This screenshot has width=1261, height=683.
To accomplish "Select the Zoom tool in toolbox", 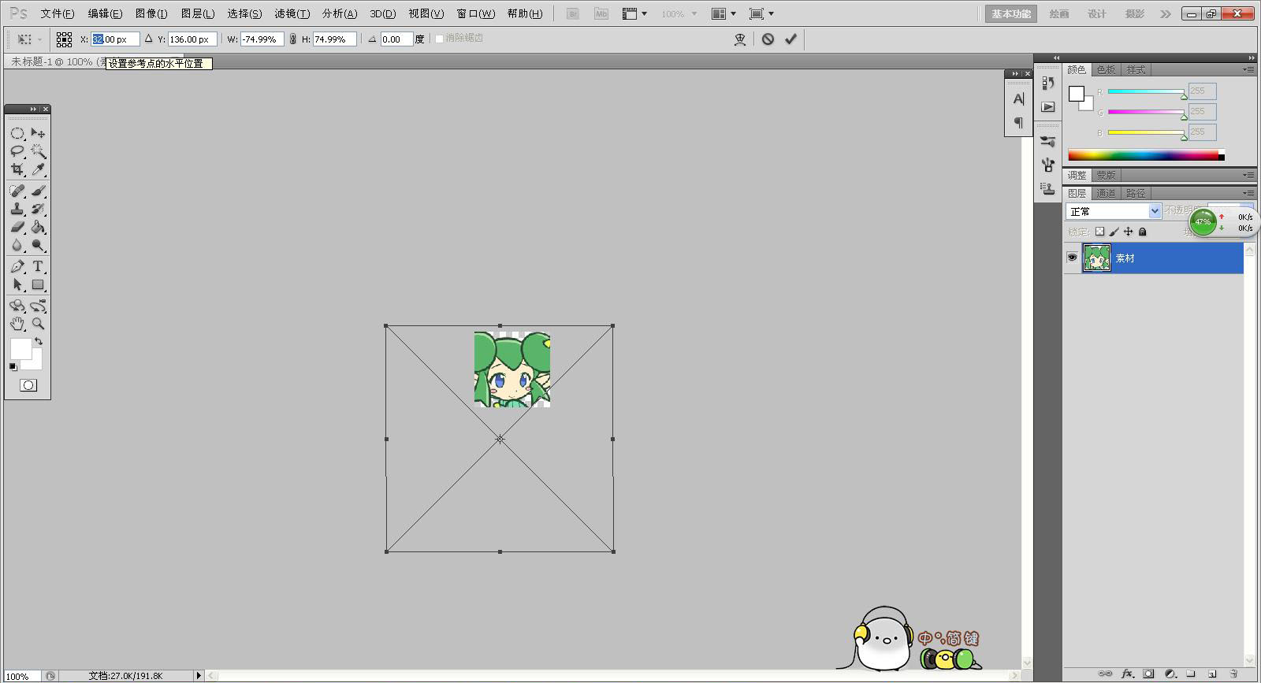I will 38,323.
